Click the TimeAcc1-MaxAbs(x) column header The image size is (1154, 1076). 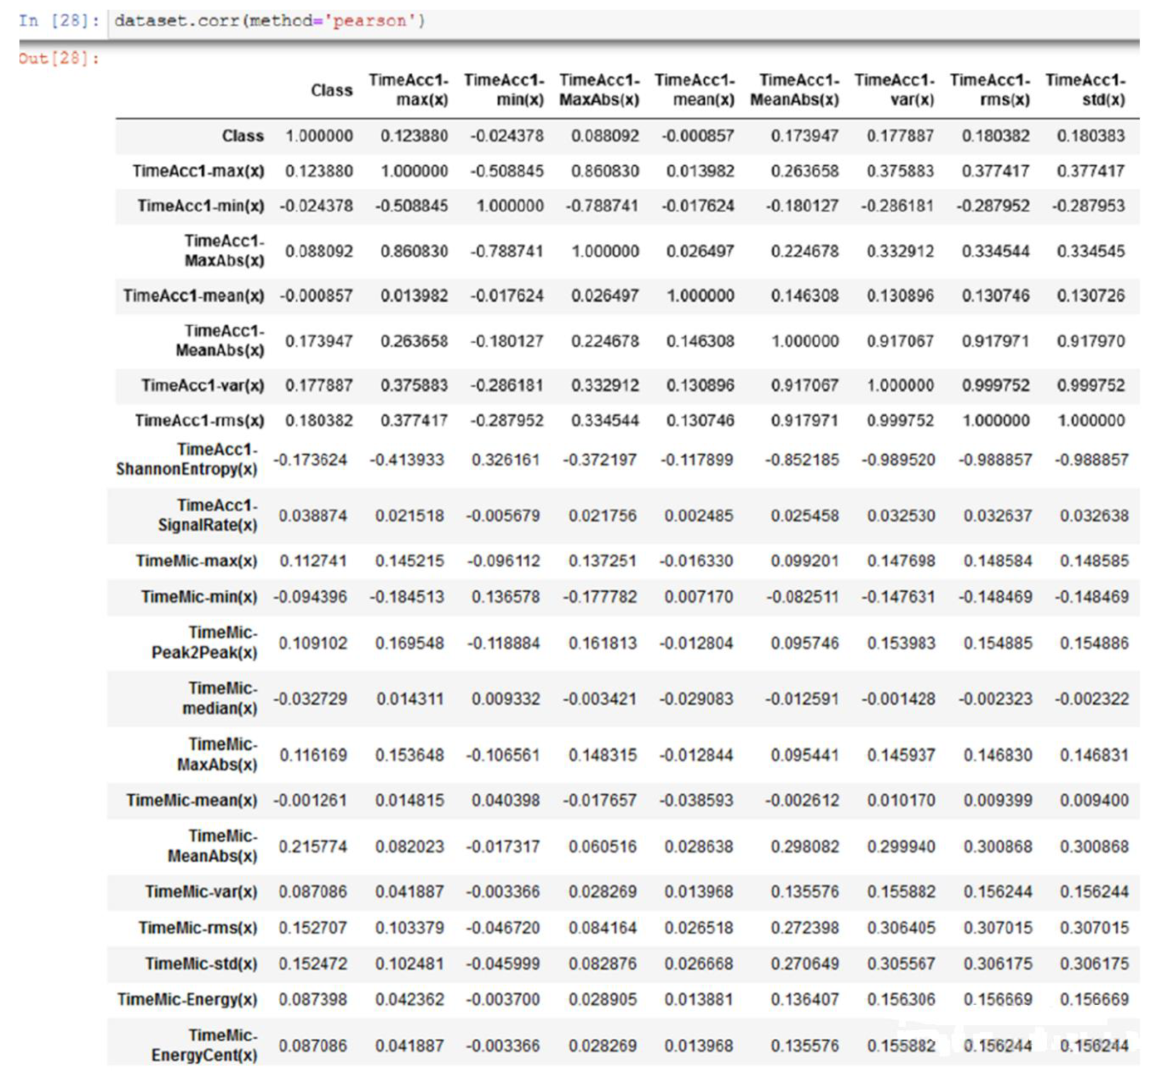(x=599, y=90)
